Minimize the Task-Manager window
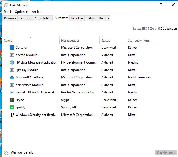The width and height of the screenshot is (178, 157). (x=149, y=5)
